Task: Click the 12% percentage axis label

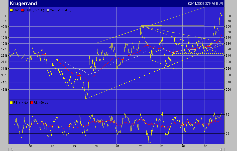Action: (4, 38)
